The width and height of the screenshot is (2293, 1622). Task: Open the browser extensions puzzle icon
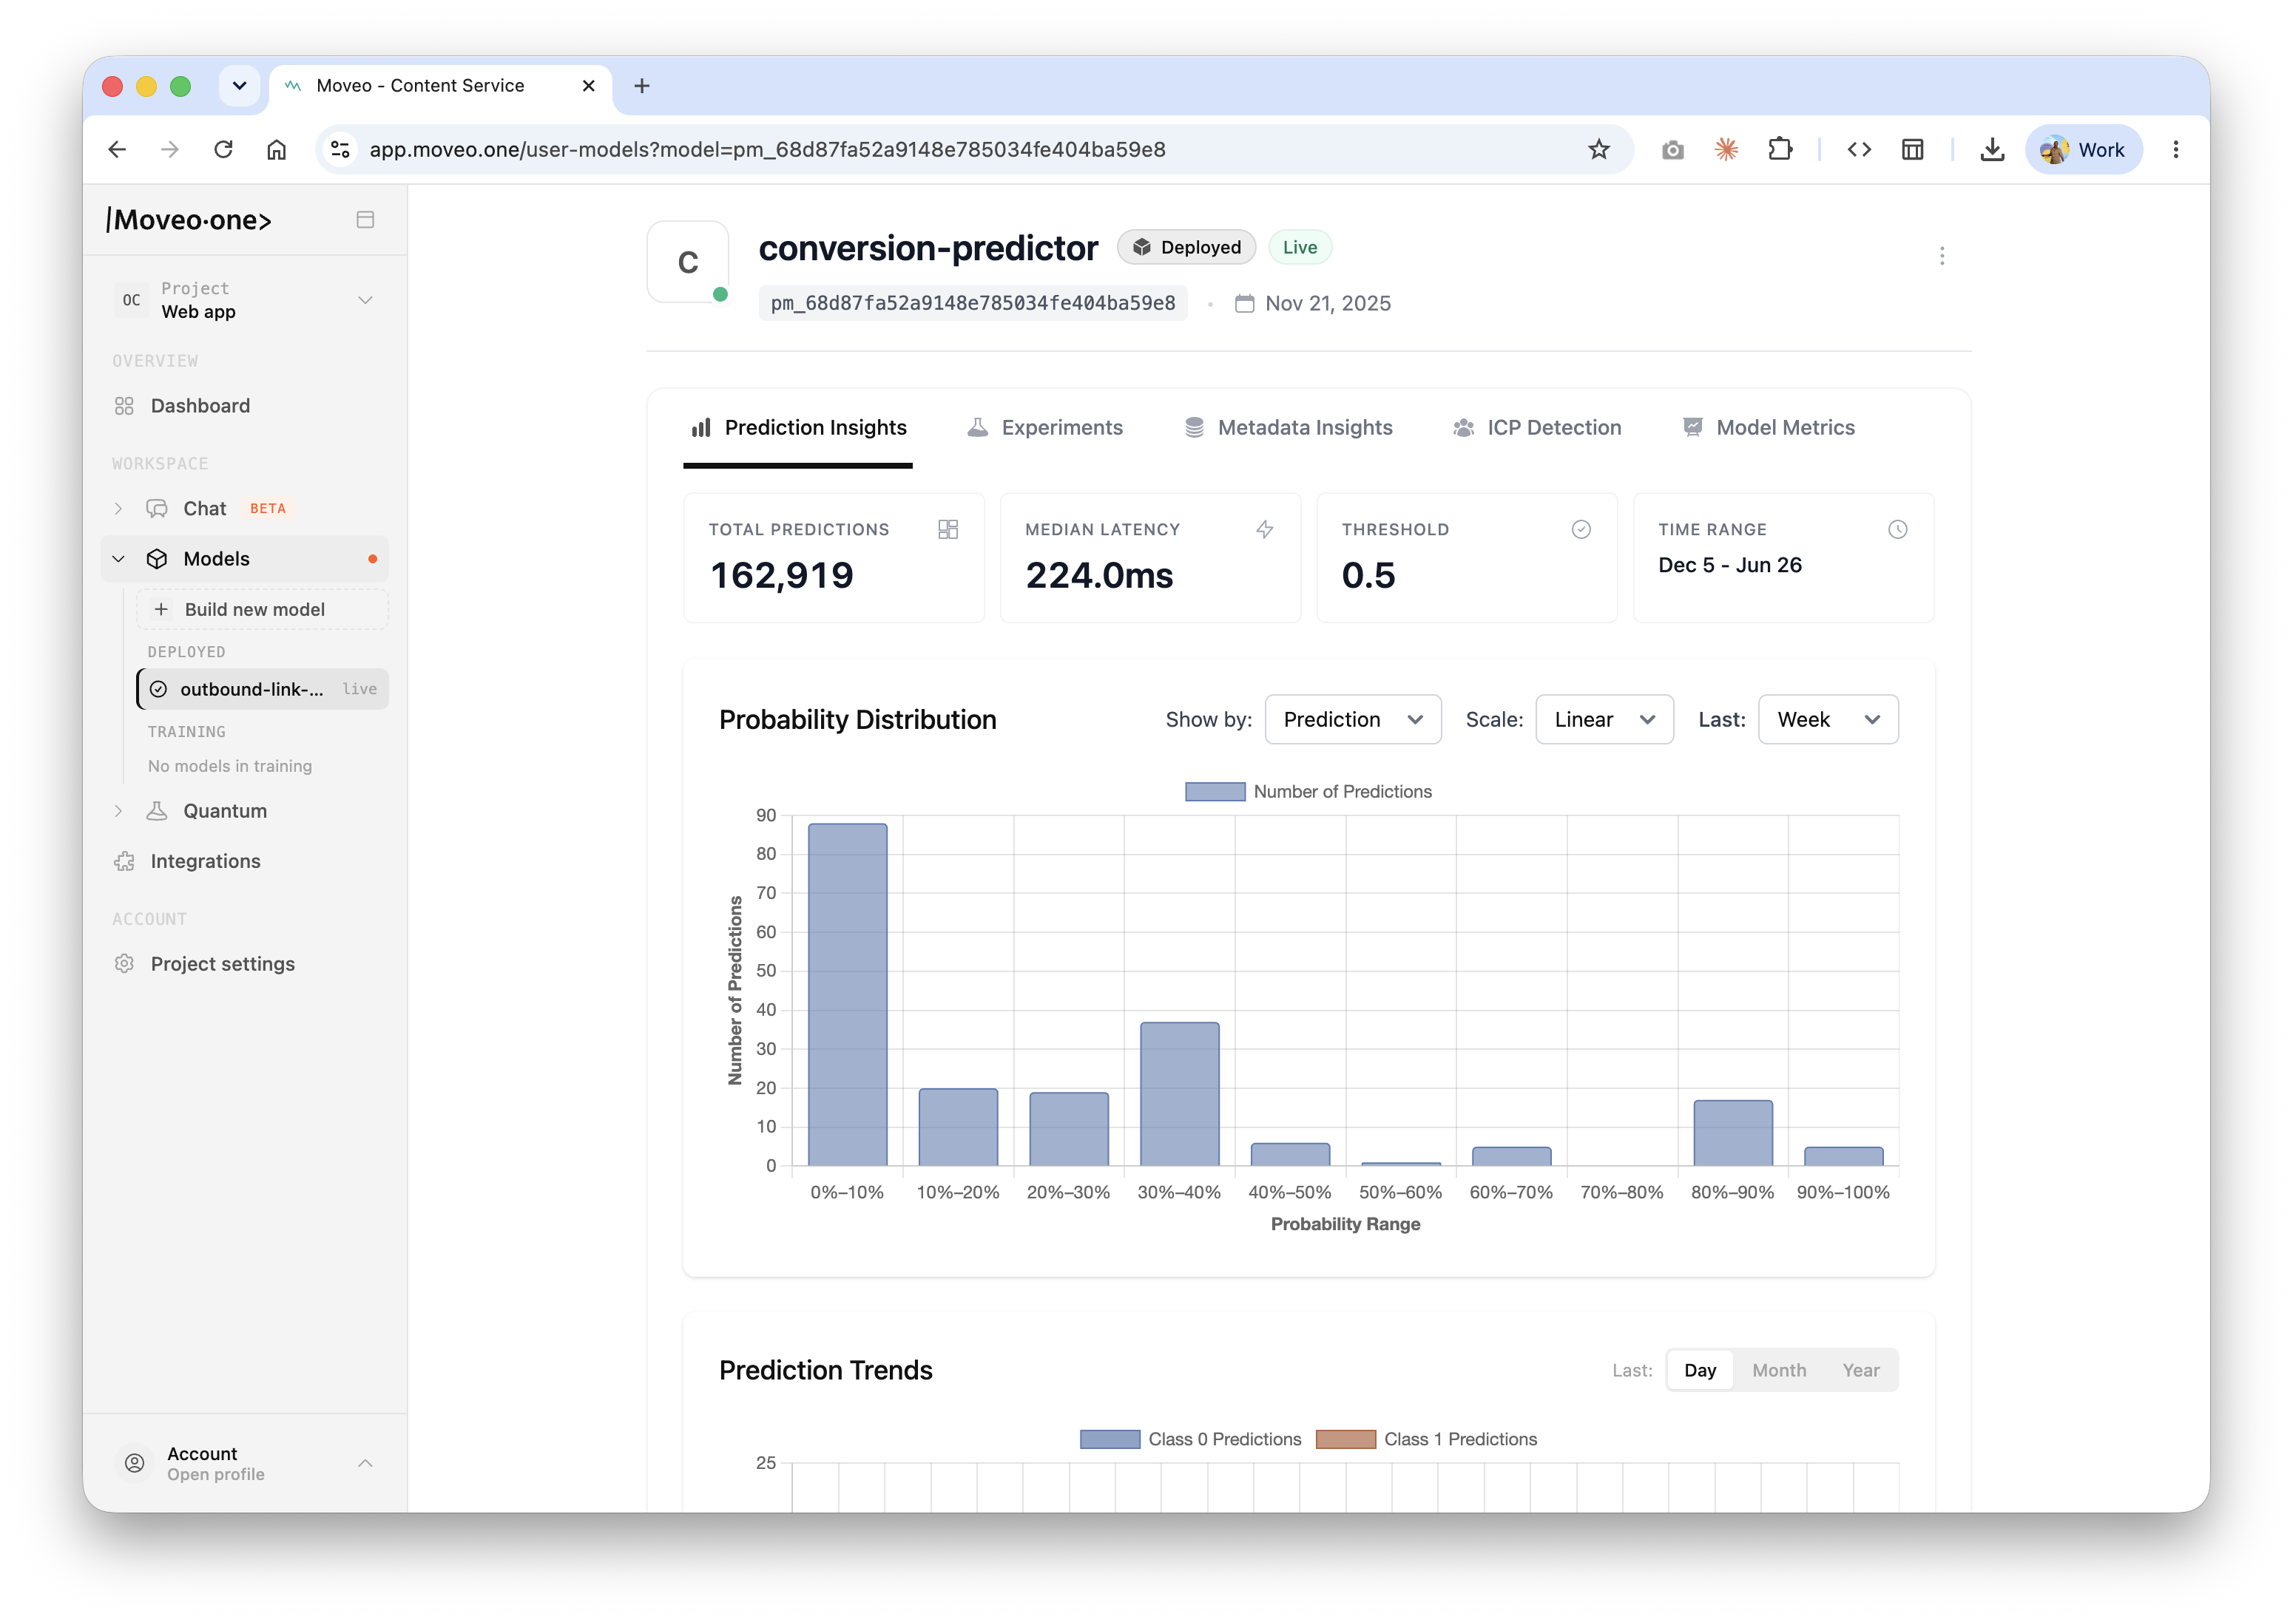pos(1780,149)
